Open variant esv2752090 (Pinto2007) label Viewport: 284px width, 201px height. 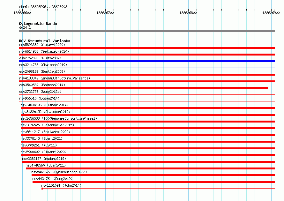click(x=40, y=58)
